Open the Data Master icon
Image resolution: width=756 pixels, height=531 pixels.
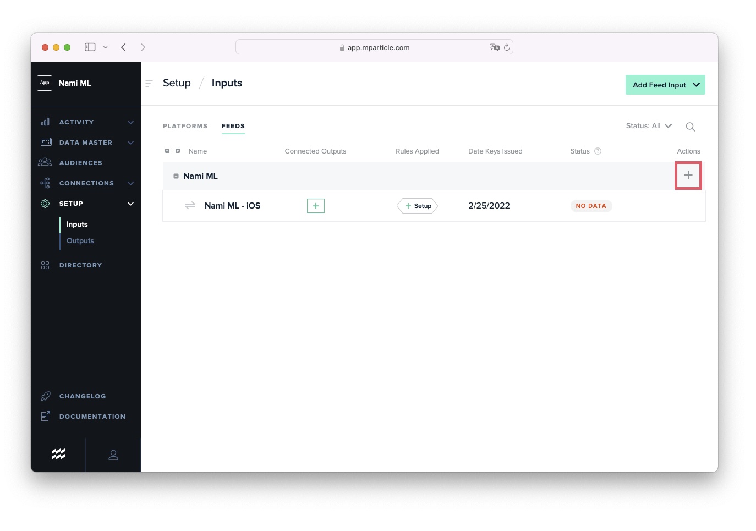(46, 143)
